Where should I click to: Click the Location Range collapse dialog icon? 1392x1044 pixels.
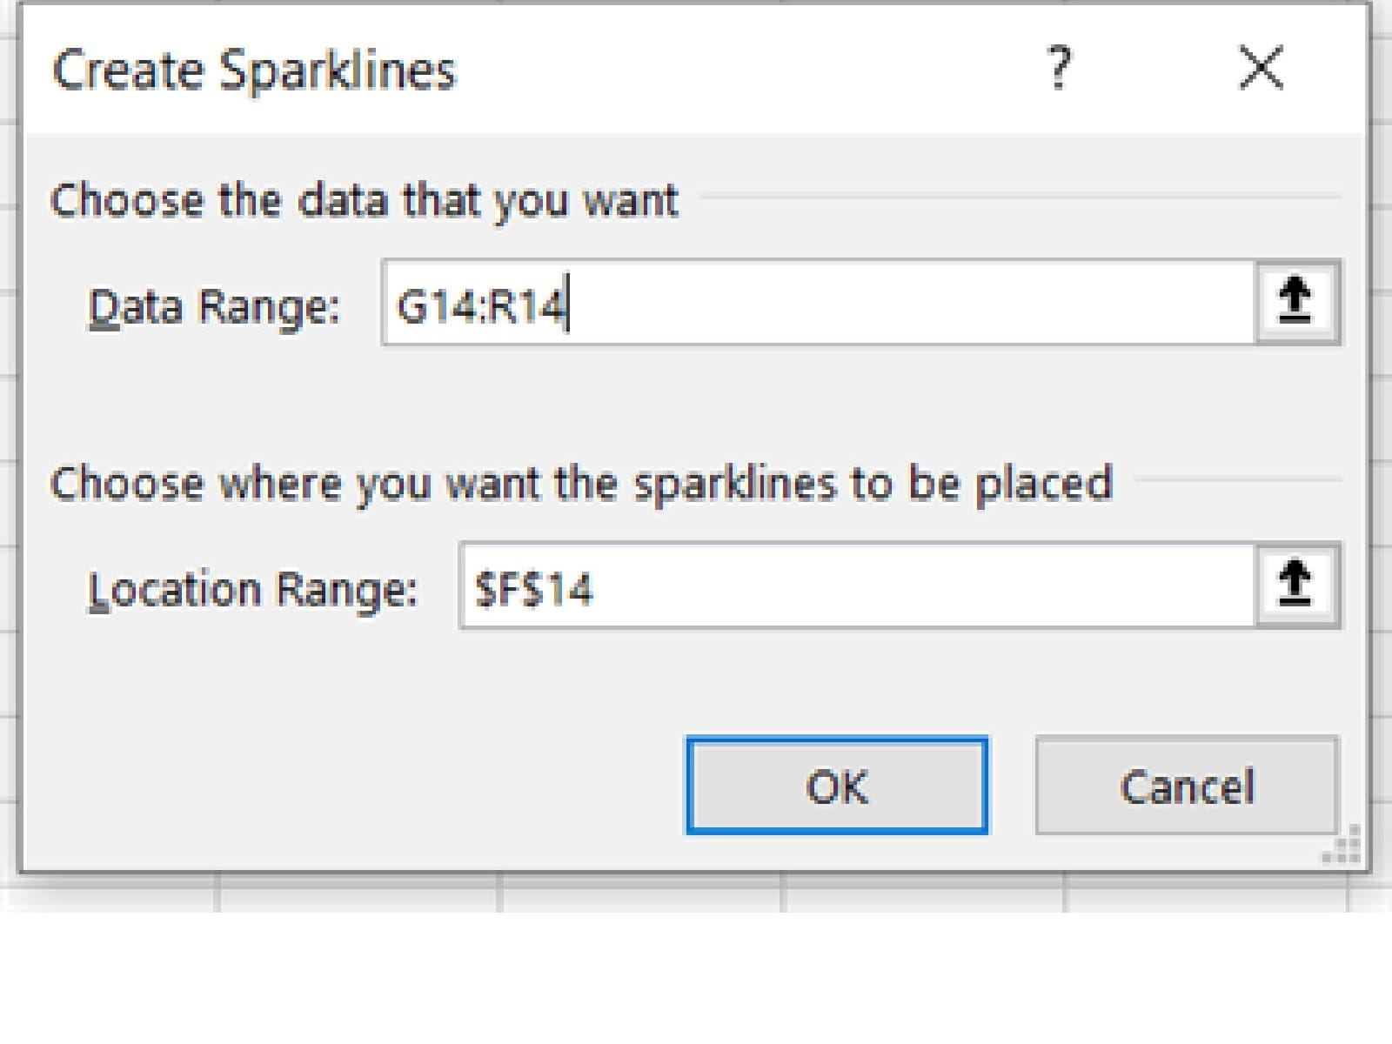(1295, 584)
